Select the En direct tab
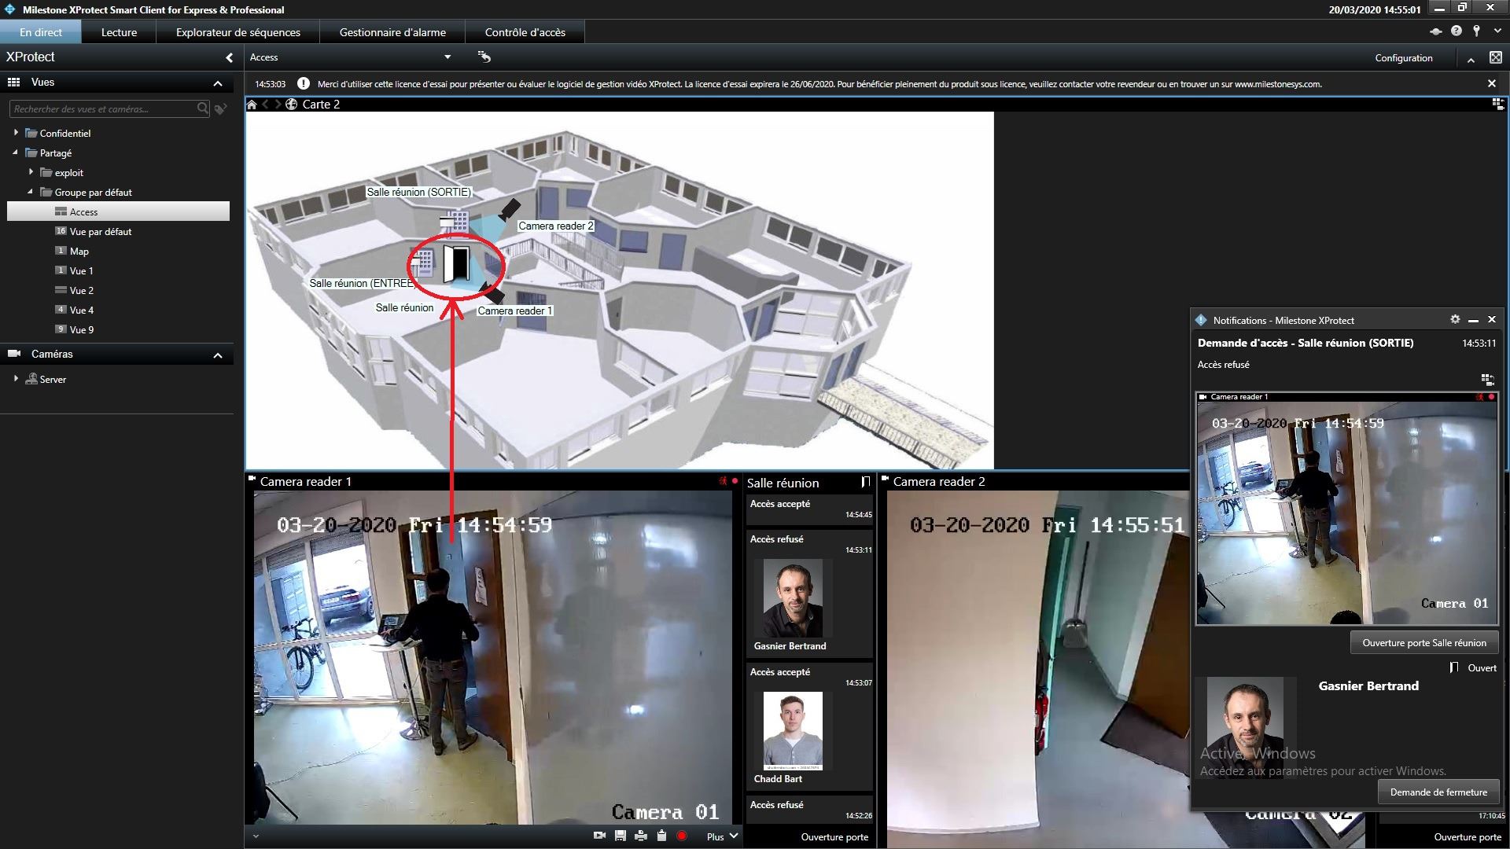The width and height of the screenshot is (1510, 849). point(41,32)
